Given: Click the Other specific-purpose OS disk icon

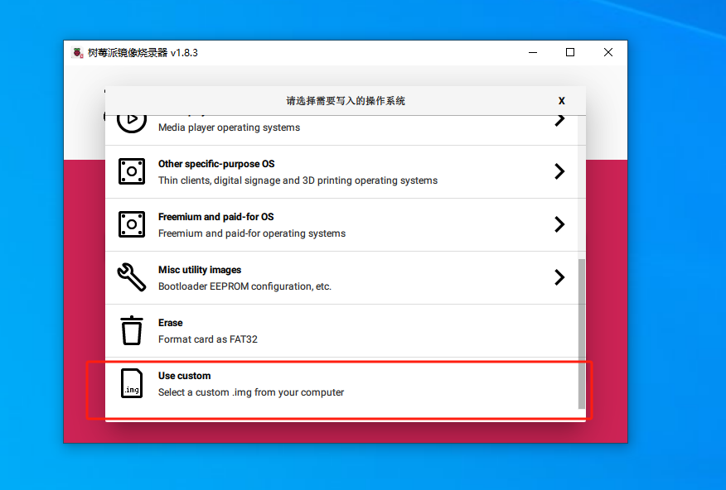Looking at the screenshot, I should [132, 171].
